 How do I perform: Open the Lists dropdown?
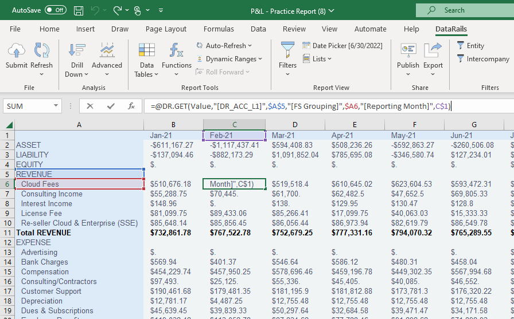coord(317,59)
